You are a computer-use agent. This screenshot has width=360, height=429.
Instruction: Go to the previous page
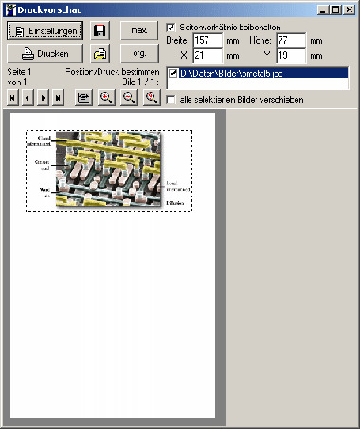click(27, 98)
